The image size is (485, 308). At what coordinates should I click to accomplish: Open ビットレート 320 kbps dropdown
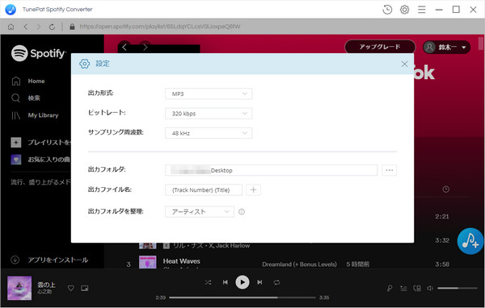(x=209, y=114)
